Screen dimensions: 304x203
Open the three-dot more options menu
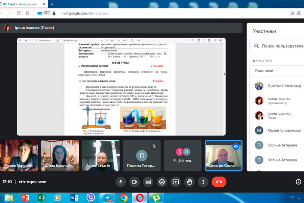tap(203, 182)
